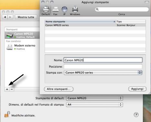Click the Aggiungi button
Viewport: 151px width, 122px height.
coord(137,89)
